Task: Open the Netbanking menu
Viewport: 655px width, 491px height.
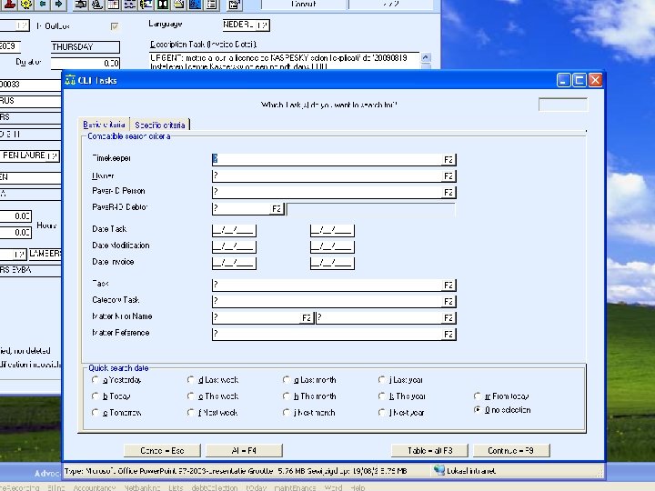Action: (143, 487)
